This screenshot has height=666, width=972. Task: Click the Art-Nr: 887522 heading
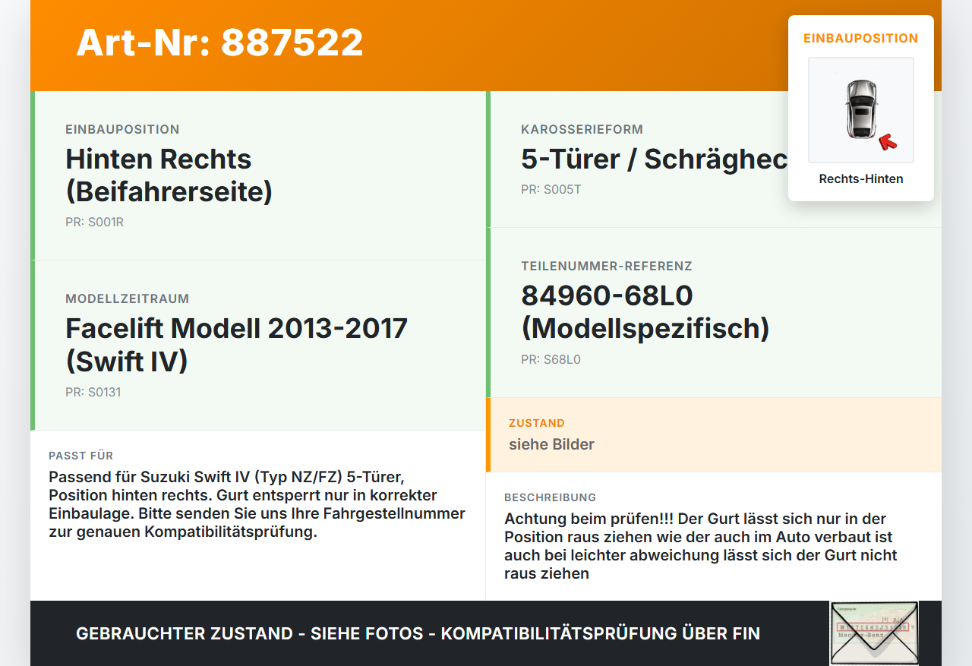[219, 43]
